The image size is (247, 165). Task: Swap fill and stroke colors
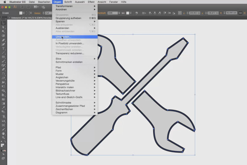point(5,141)
